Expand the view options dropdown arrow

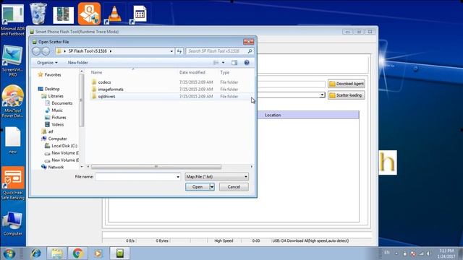click(x=224, y=63)
